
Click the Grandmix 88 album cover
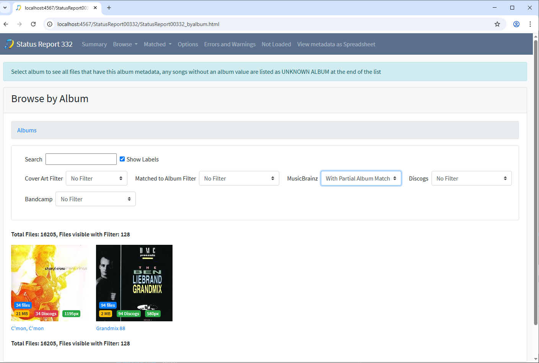[134, 283]
